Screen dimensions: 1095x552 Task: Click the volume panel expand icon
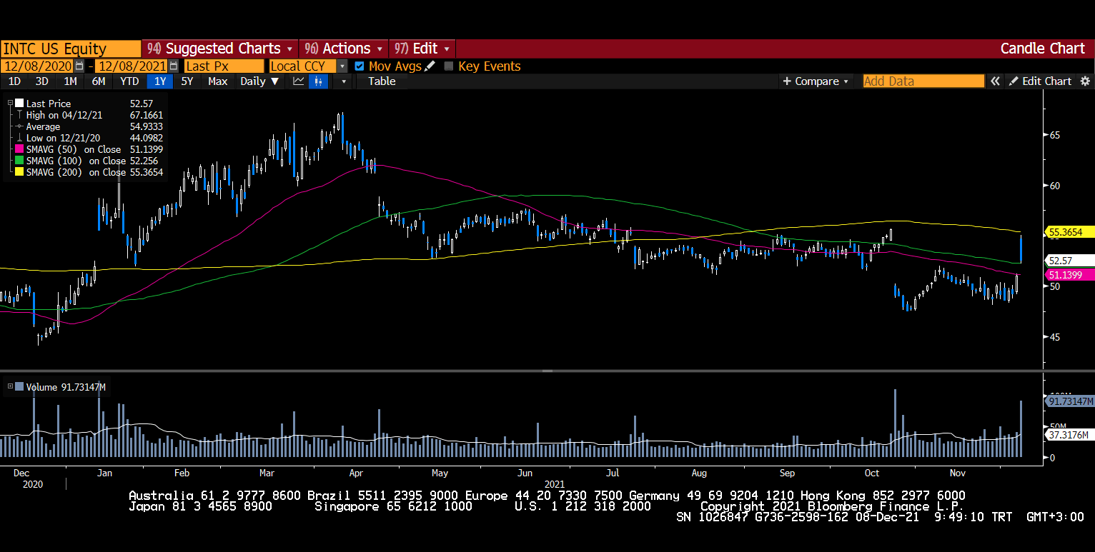(x=10, y=387)
